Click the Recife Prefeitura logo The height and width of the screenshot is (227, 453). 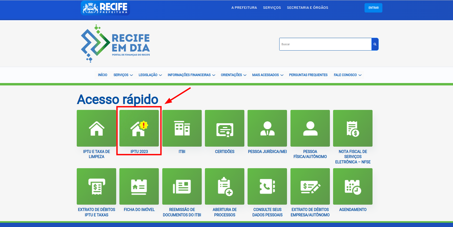click(x=105, y=8)
